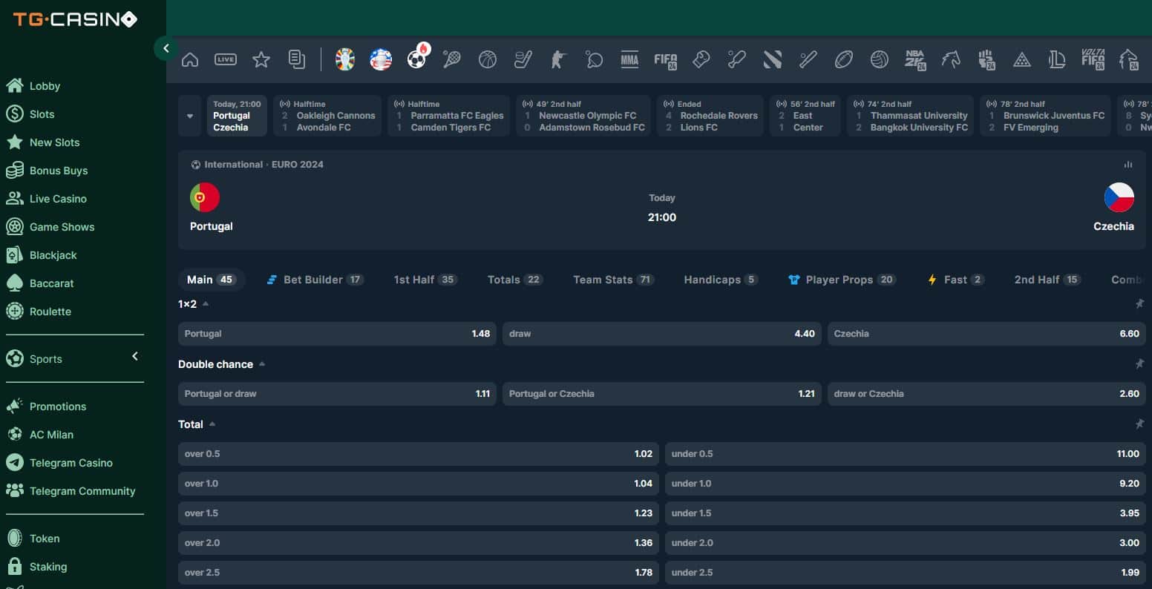
Task: Select the League of Legends icon
Action: click(1058, 59)
